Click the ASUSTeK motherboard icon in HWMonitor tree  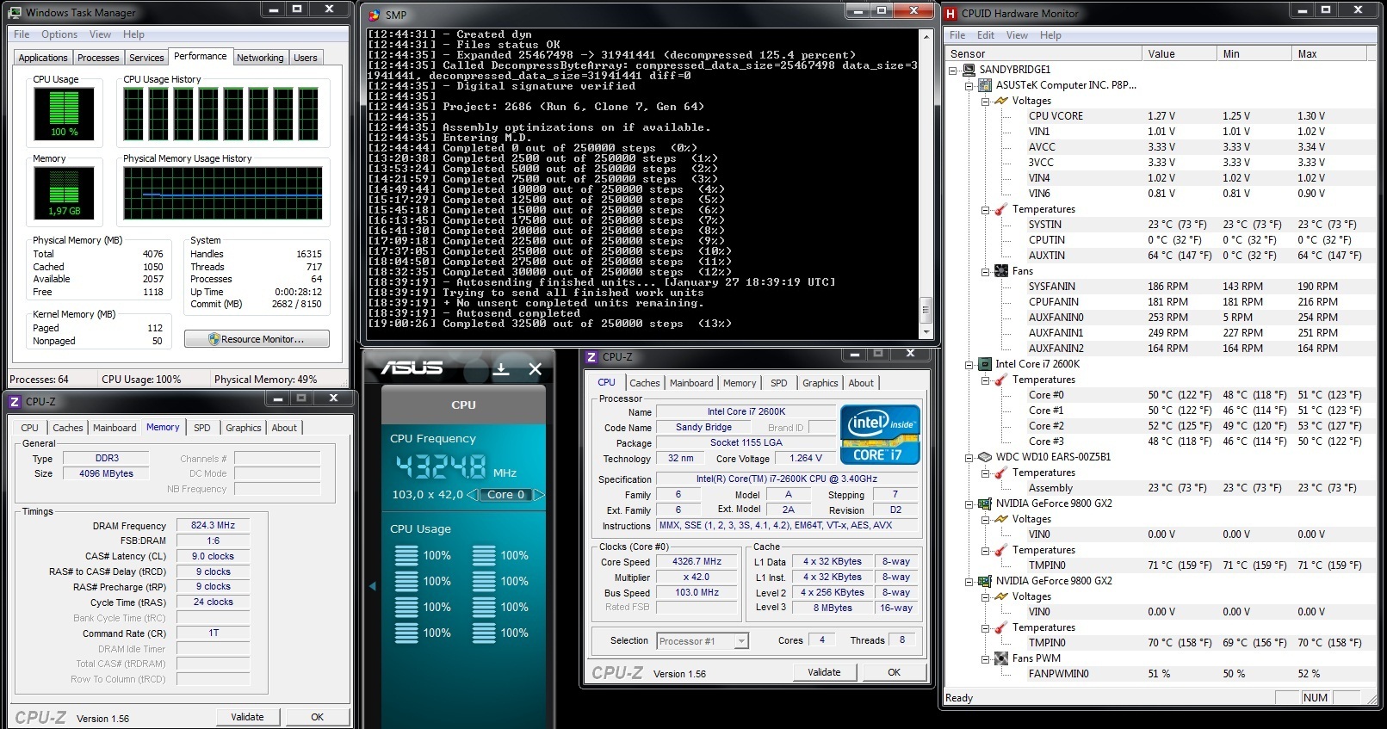pos(986,85)
